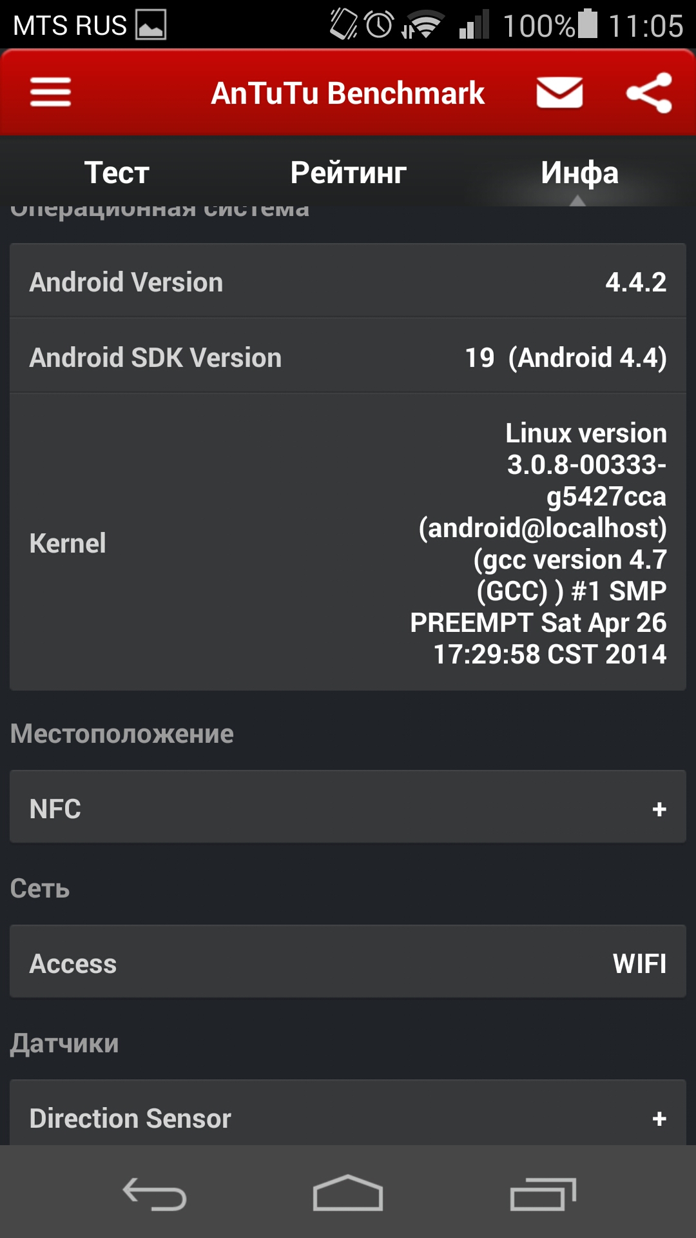Switch to the Рейтинг tab
Viewport: 696px width, 1238px height.
point(348,172)
